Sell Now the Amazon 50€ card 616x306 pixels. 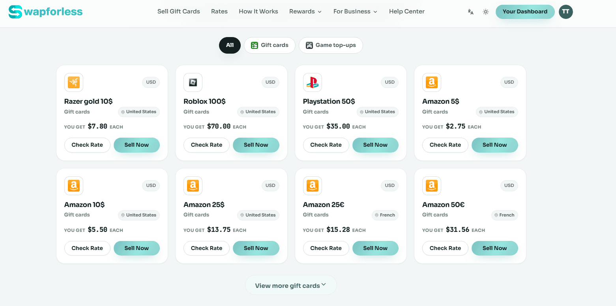(x=495, y=248)
